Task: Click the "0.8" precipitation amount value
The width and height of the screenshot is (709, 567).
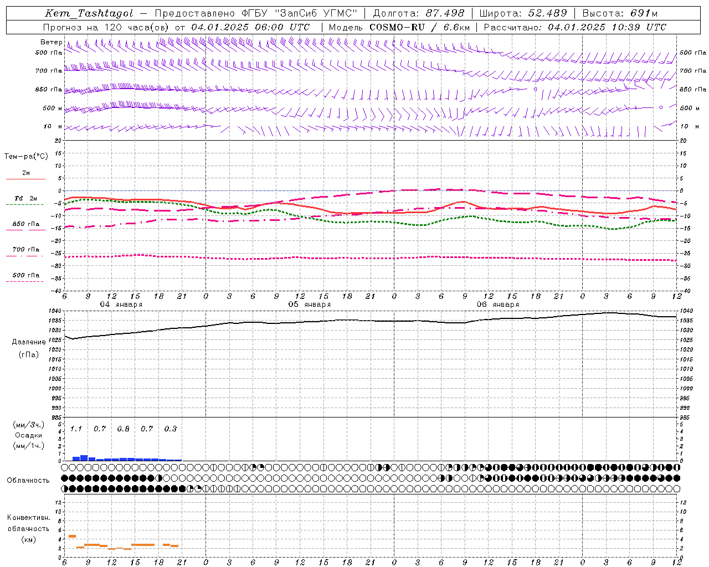Action: 123,429
